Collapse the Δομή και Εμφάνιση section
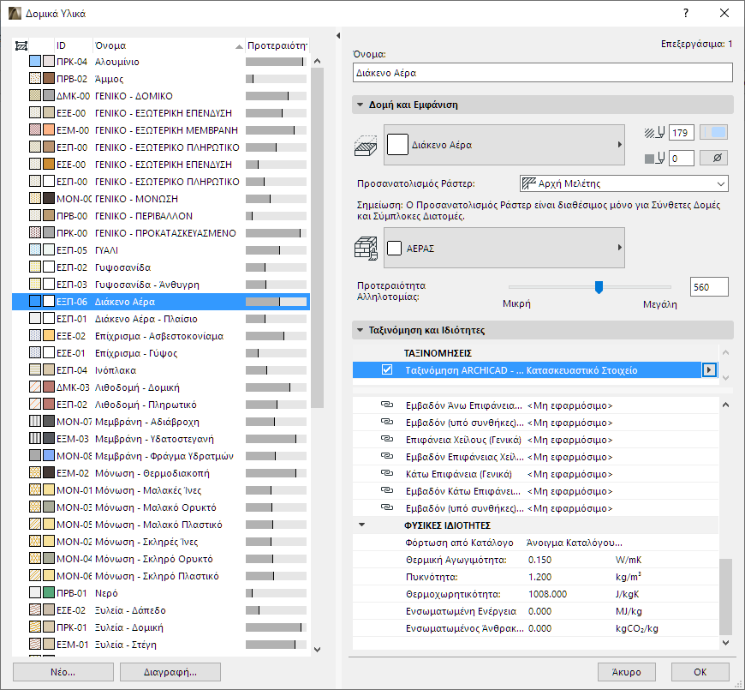Screen dimensions: 745x690 tap(359, 105)
